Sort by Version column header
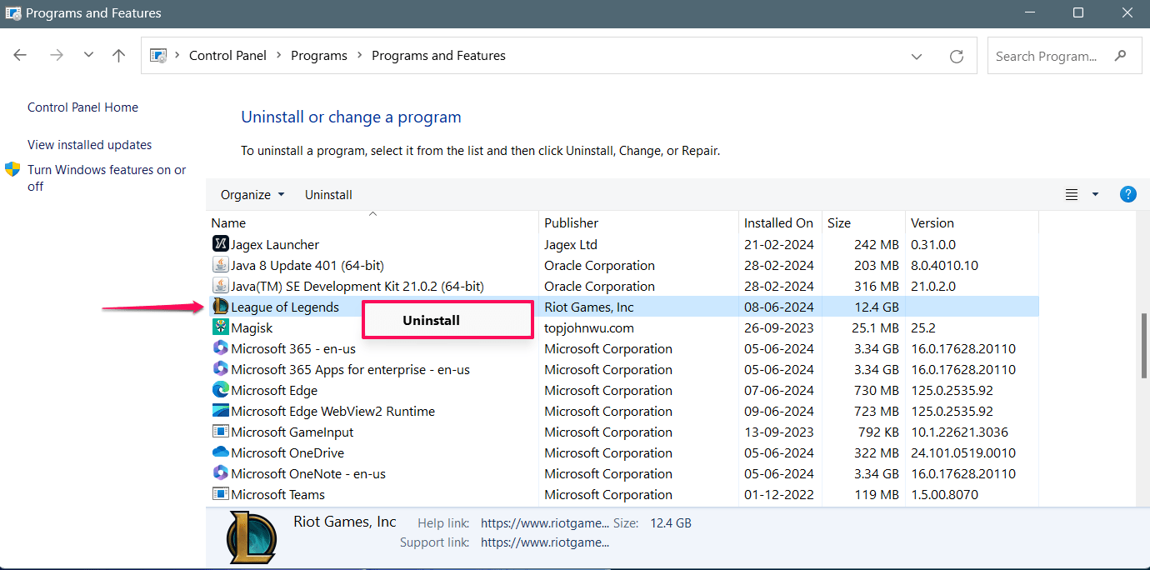 [x=972, y=222]
